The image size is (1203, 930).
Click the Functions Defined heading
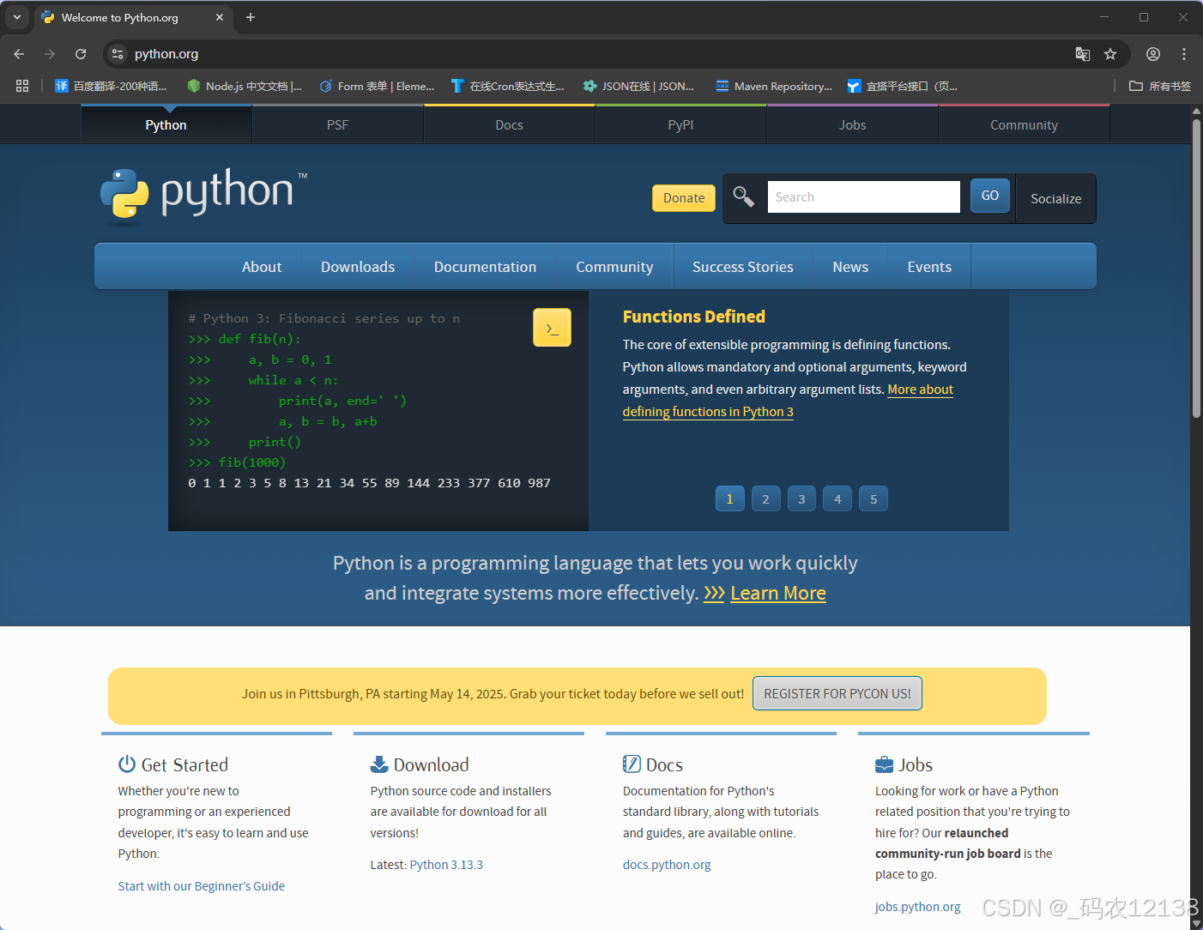[x=694, y=317]
